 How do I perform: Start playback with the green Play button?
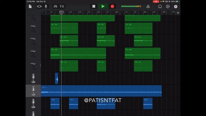point(103,6)
